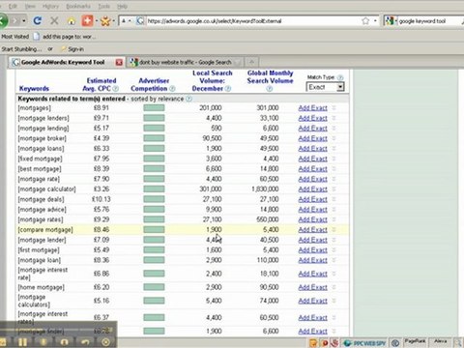Switch to 'dont buy website traffic' tab

(185, 62)
